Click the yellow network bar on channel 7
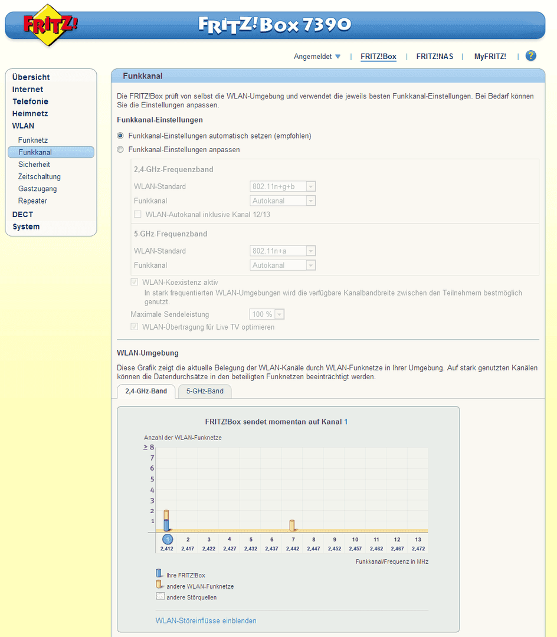The height and width of the screenshot is (637, 557). point(292,526)
